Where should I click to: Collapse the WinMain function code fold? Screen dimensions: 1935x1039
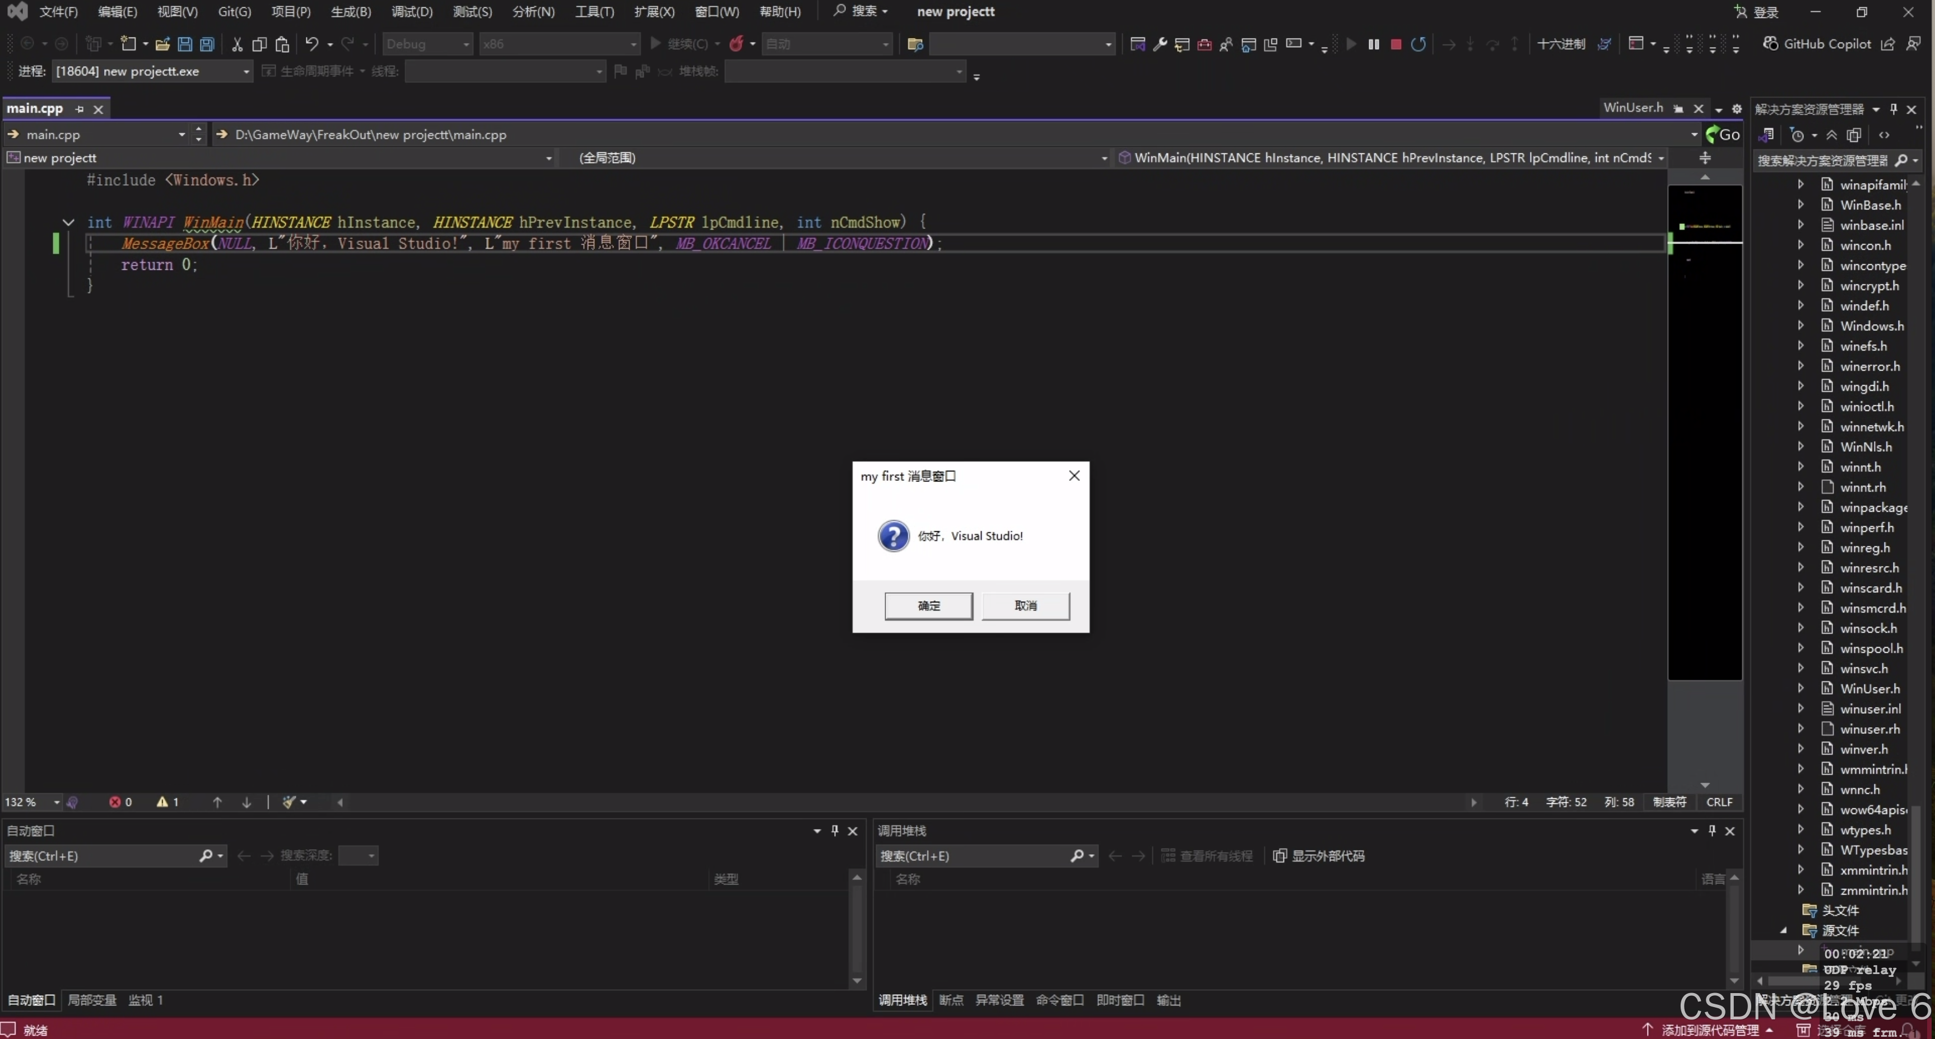tap(68, 222)
